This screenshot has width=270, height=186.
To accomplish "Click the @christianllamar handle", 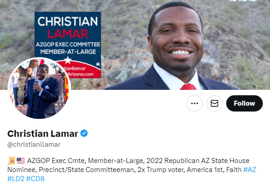I will [x=34, y=144].
